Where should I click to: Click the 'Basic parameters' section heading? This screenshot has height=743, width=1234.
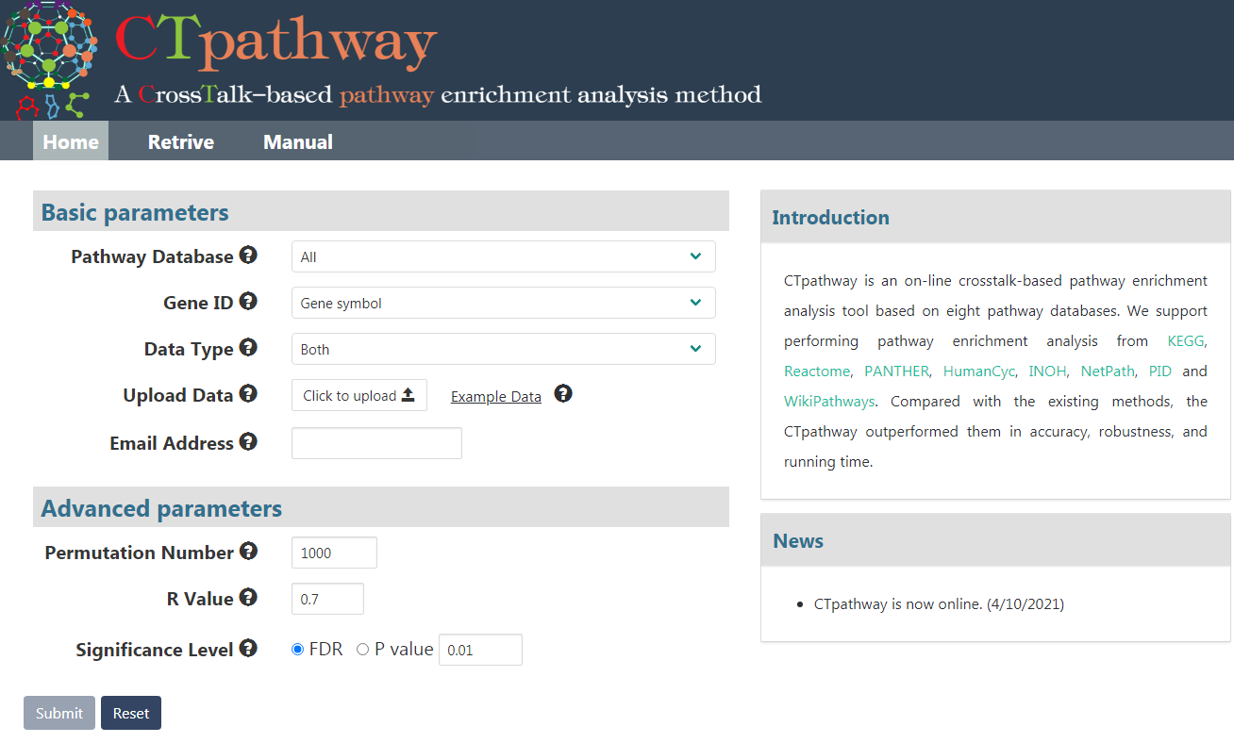click(x=135, y=212)
